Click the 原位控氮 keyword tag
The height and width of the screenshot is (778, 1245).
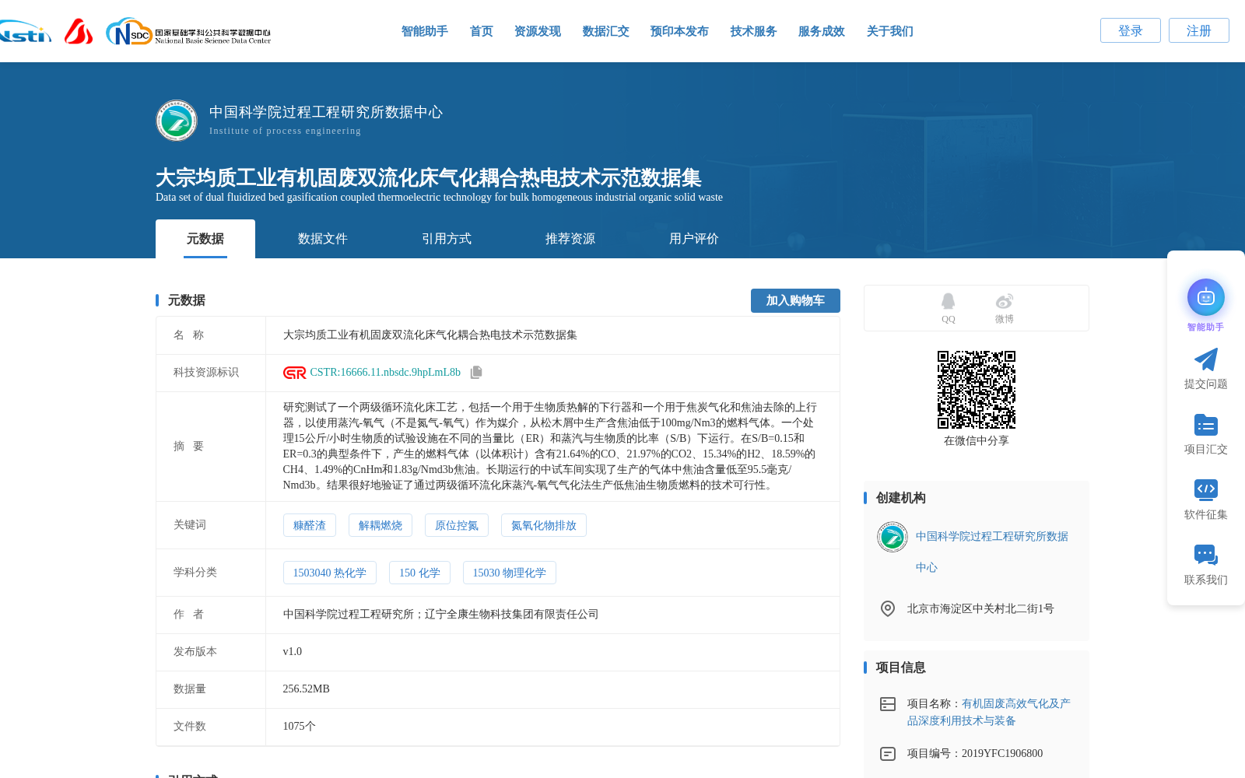pyautogui.click(x=457, y=525)
